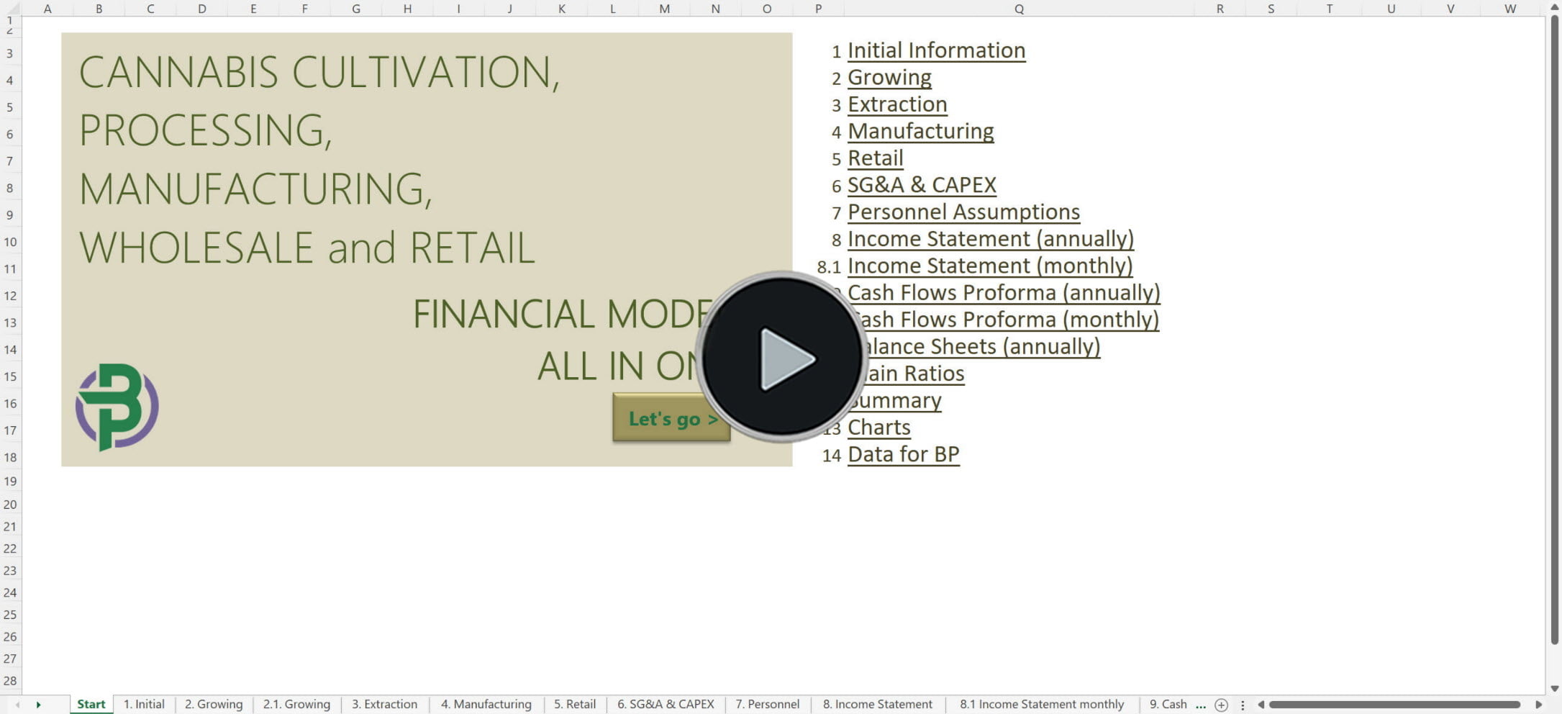Open the SG&A & CAPEX contents link
This screenshot has height=714, width=1562.
point(922,185)
